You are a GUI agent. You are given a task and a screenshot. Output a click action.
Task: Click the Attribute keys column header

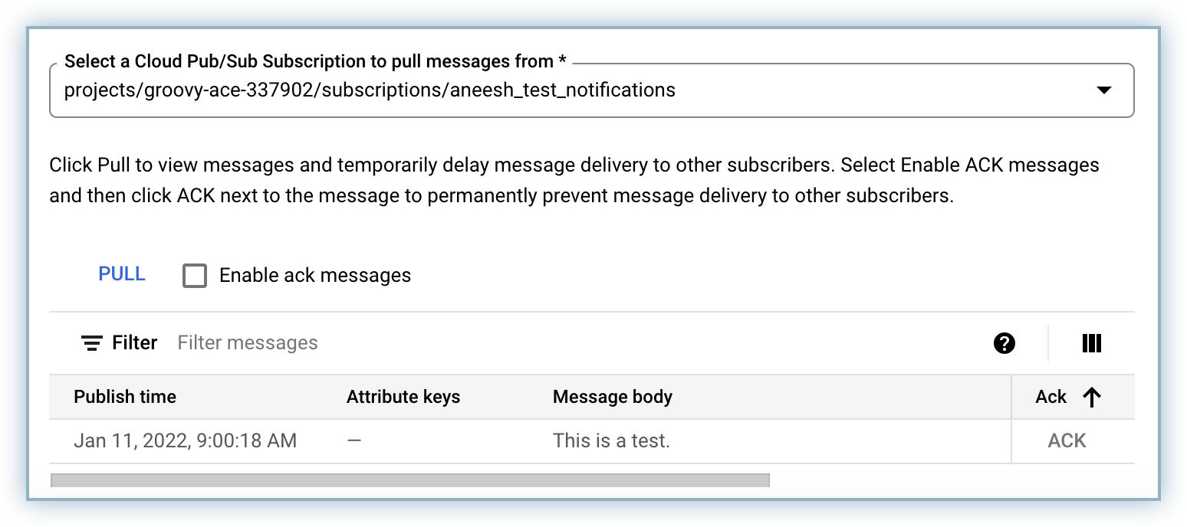[x=403, y=397]
